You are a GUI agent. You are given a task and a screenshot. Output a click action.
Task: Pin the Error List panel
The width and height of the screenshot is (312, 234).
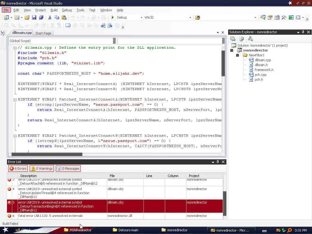[x=218, y=162]
